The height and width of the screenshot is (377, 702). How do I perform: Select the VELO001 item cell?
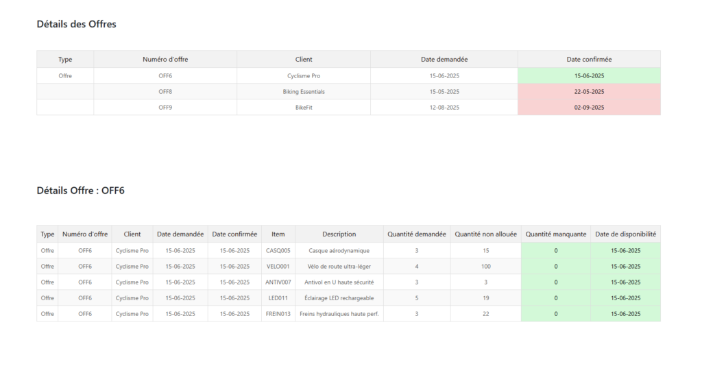278,266
